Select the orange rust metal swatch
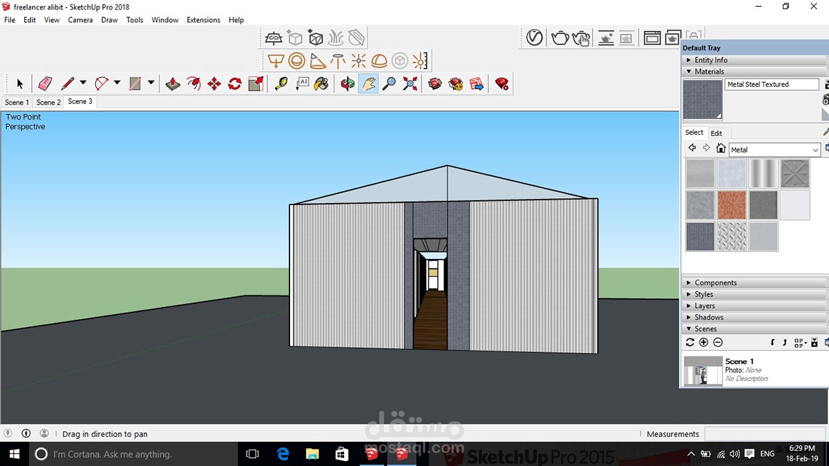 pos(732,205)
